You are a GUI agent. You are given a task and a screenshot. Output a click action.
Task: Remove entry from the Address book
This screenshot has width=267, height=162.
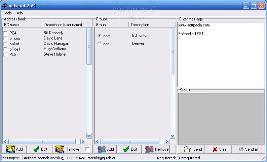pyautogui.click(x=68, y=149)
